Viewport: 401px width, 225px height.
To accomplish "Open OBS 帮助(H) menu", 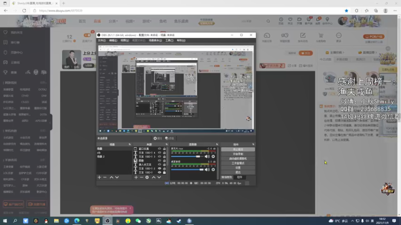I will click(x=181, y=40).
